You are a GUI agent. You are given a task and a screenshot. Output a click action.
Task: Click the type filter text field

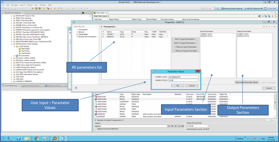click(x=85, y=26)
